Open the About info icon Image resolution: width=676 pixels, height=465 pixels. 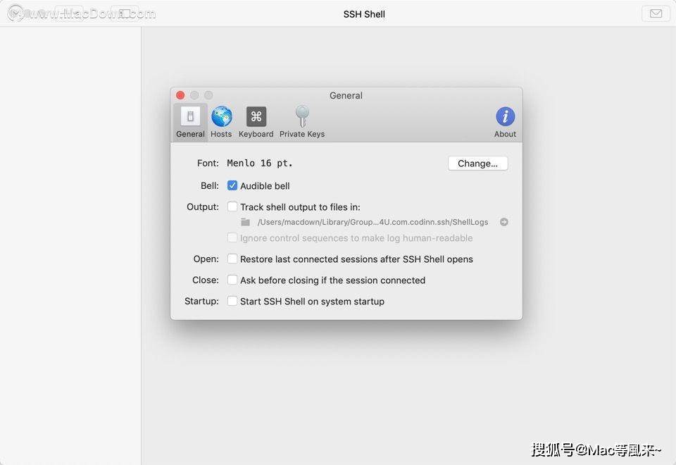(x=505, y=116)
